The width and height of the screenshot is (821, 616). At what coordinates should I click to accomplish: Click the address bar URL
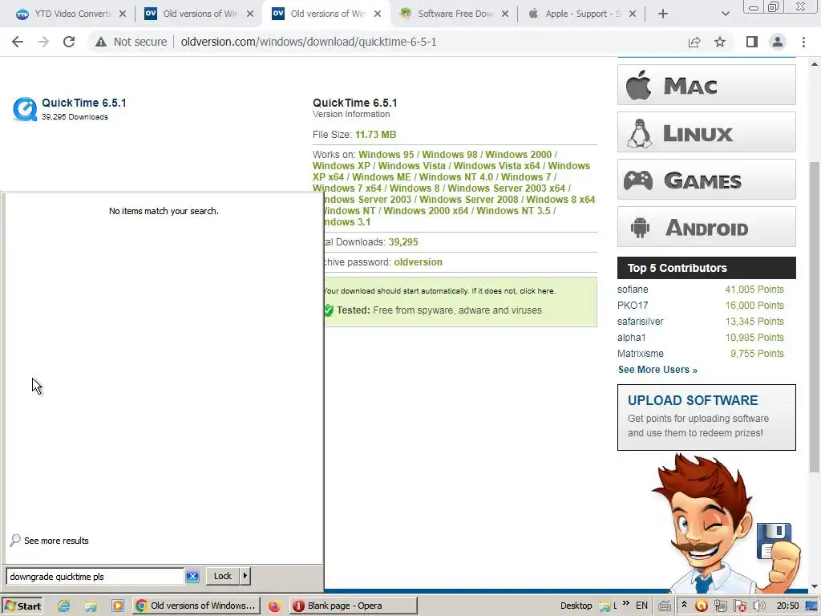tap(309, 42)
